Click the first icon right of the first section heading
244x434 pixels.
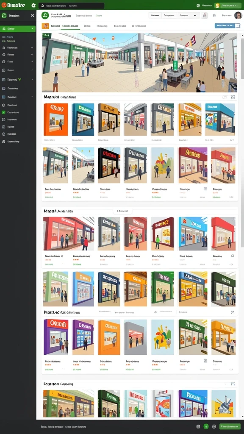pyautogui.click(x=225, y=97)
